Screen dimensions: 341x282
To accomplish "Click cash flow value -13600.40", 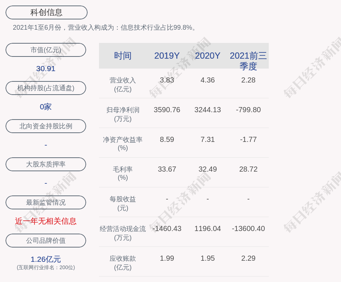I will [248, 228].
